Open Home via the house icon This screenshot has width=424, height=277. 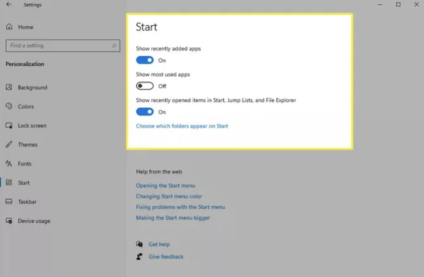9,27
